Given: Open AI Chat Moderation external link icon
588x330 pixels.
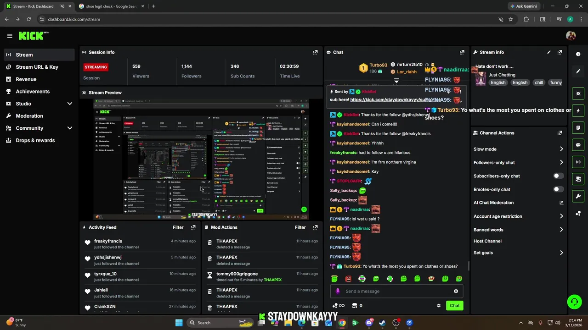Looking at the screenshot, I should pos(561,203).
